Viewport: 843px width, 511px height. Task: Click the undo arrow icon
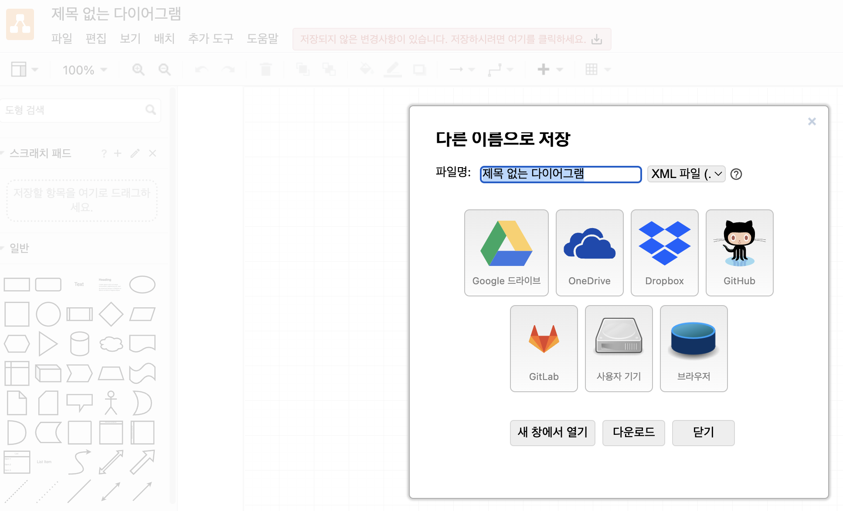click(x=201, y=69)
